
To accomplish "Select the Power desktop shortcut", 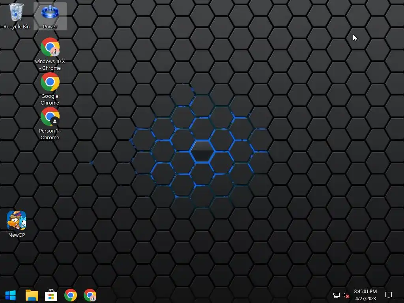I will [50, 16].
